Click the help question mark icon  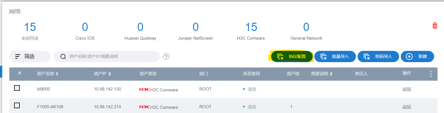point(166,56)
